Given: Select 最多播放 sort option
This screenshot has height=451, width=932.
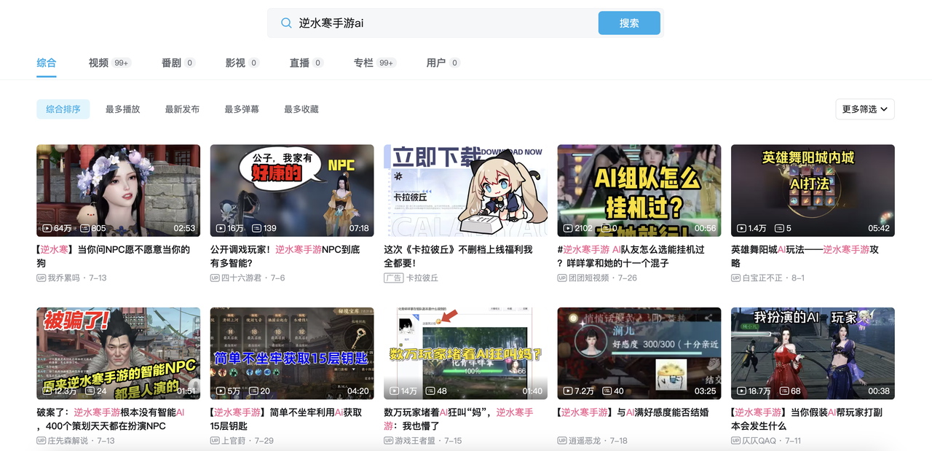Looking at the screenshot, I should 122,109.
